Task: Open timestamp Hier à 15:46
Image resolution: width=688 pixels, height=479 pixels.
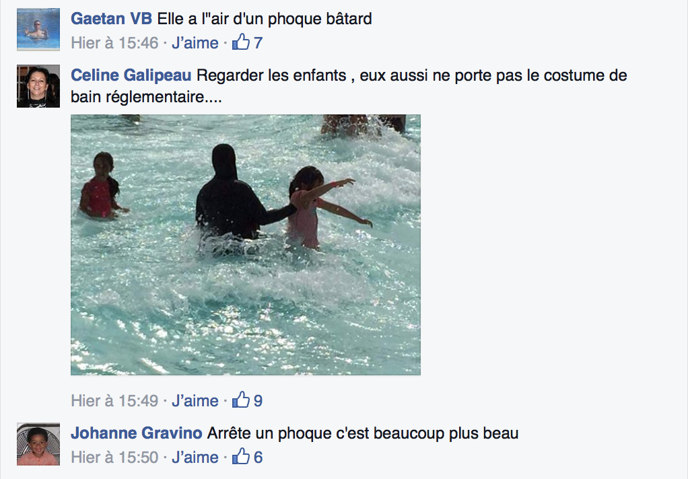Action: pyautogui.click(x=114, y=43)
